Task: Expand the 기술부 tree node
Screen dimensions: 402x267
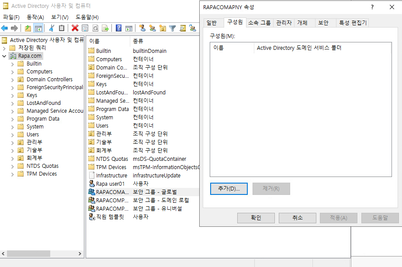Action: click(12, 150)
